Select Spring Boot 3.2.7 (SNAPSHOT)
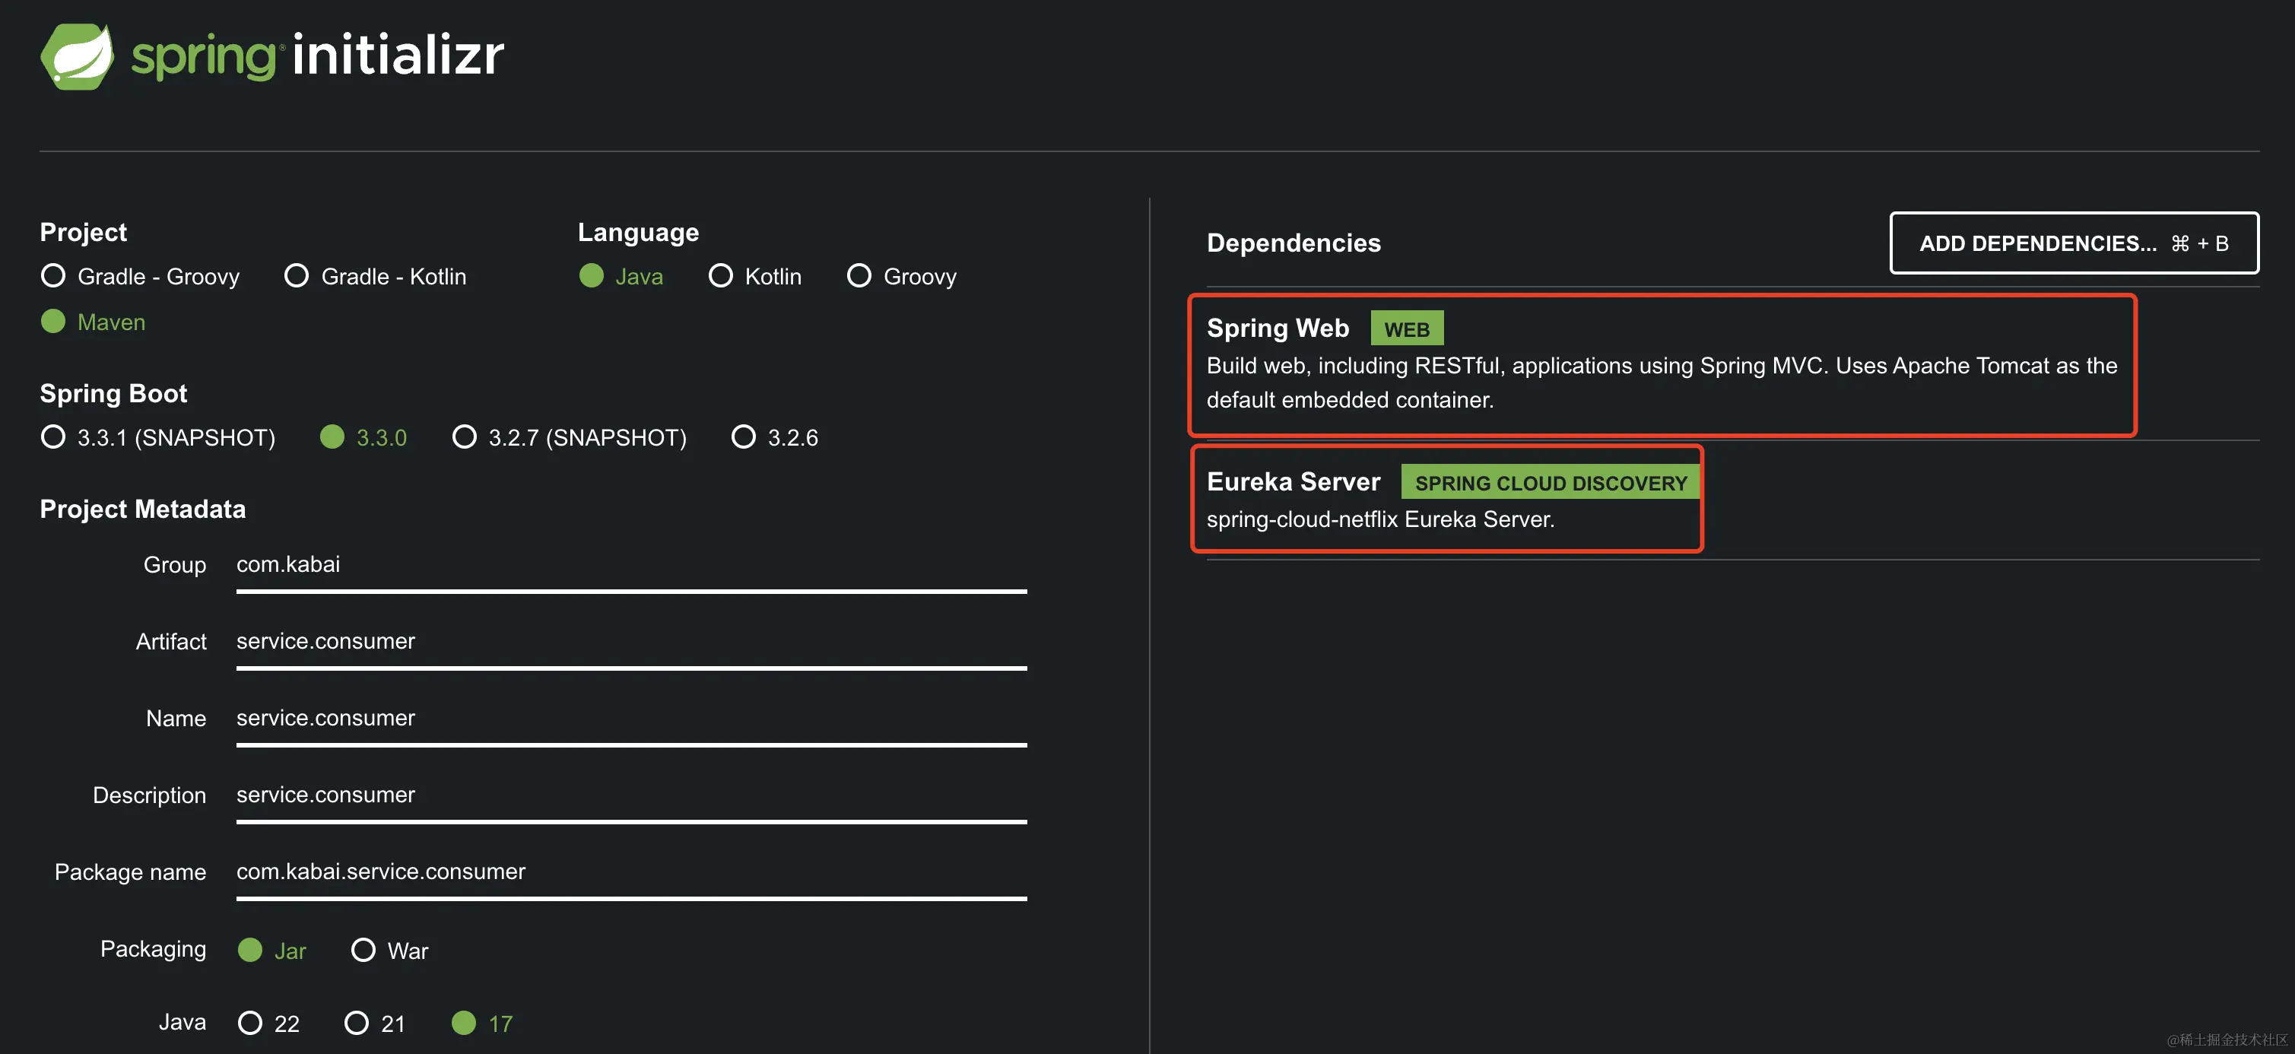The height and width of the screenshot is (1054, 2295). (464, 437)
